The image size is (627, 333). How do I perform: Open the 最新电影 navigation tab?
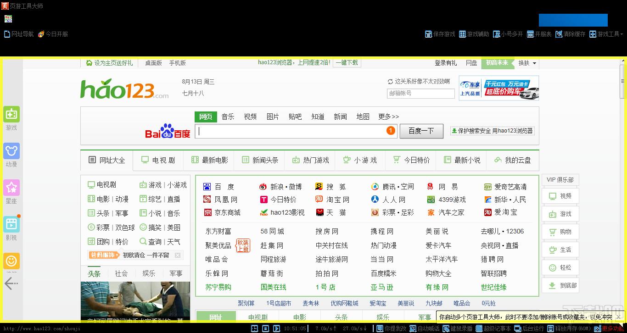[x=209, y=160]
